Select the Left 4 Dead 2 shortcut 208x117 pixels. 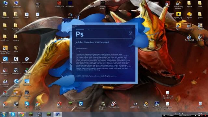pyautogui.click(x=16, y=93)
